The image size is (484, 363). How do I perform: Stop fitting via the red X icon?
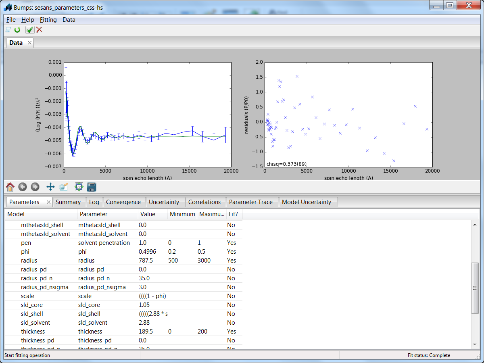point(39,30)
